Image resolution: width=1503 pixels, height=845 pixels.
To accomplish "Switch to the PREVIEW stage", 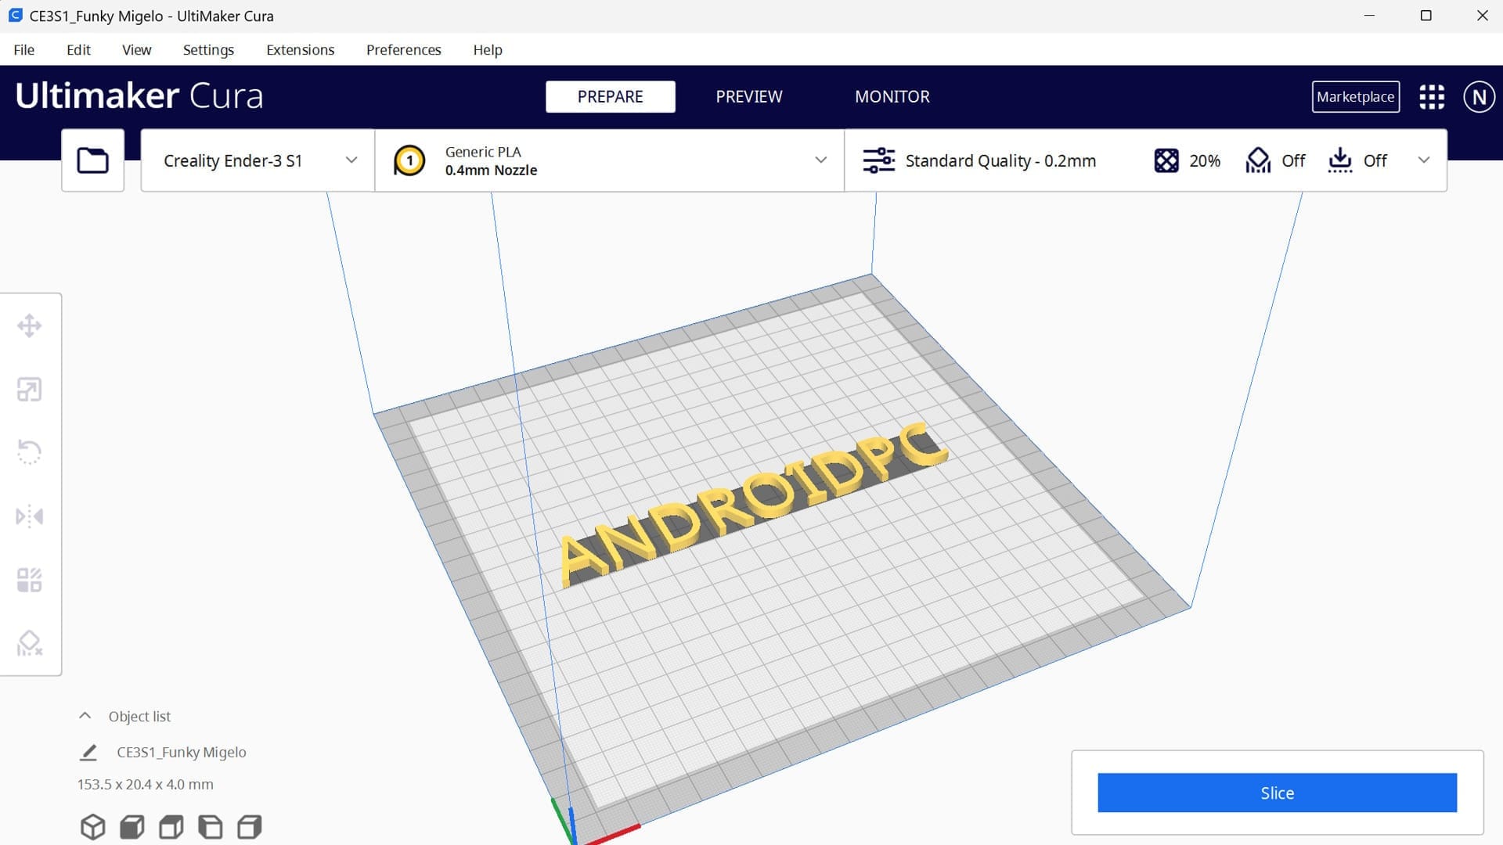I will pyautogui.click(x=748, y=97).
